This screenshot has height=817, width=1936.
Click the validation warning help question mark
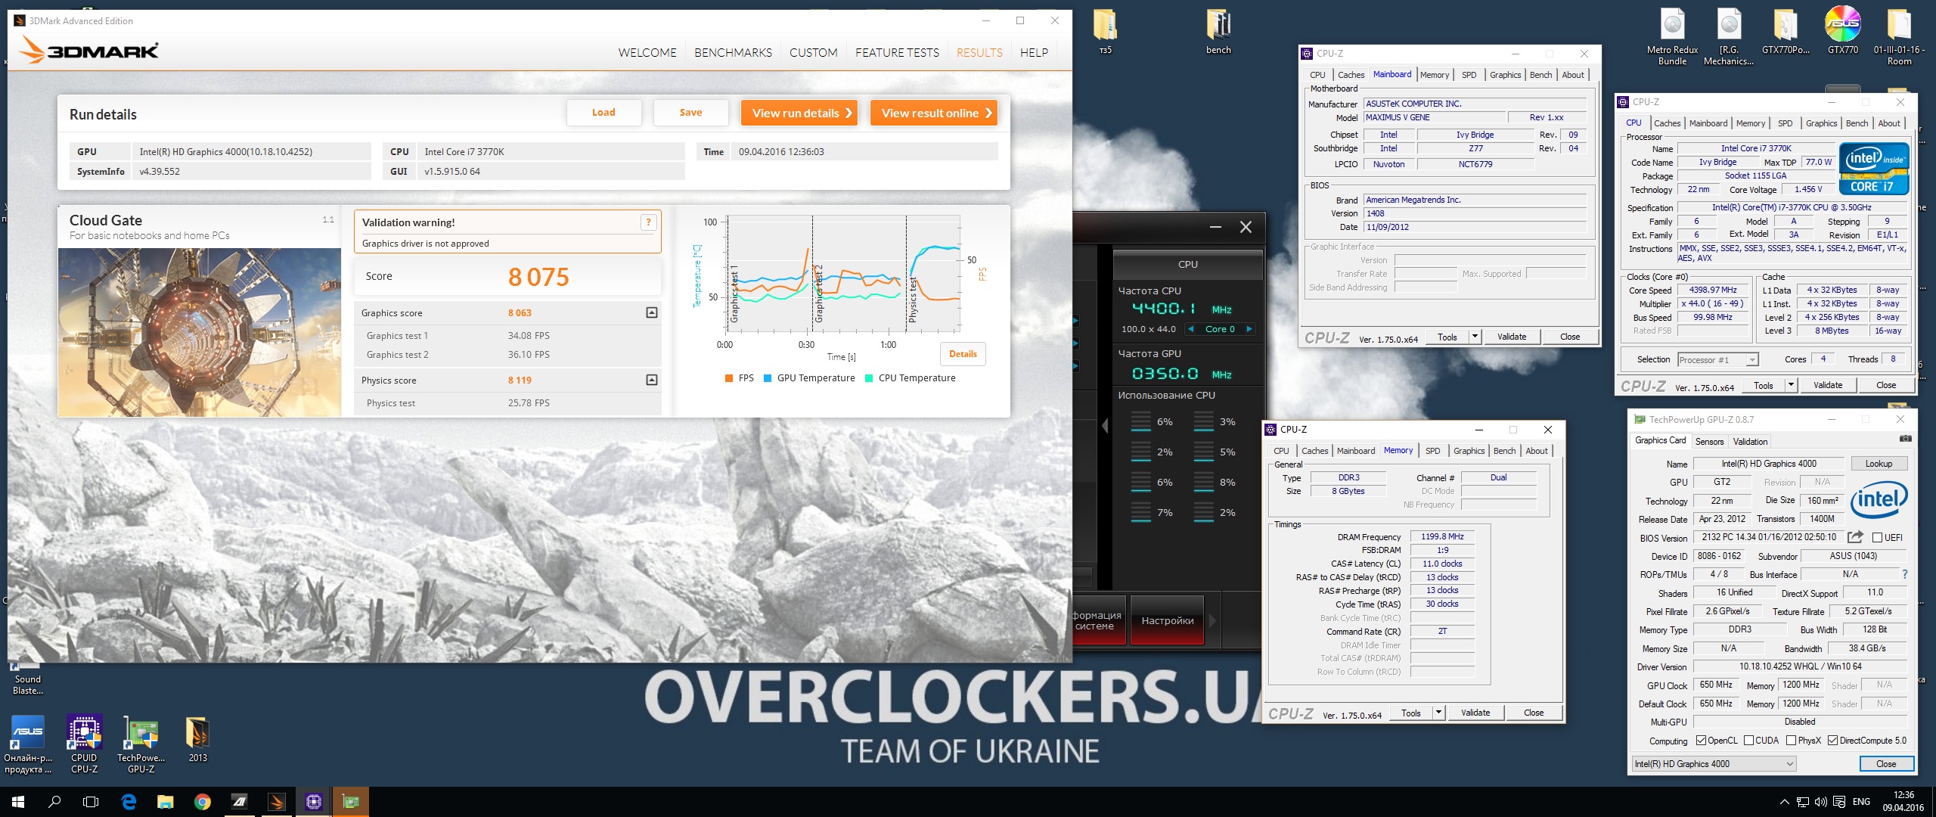[x=648, y=222]
